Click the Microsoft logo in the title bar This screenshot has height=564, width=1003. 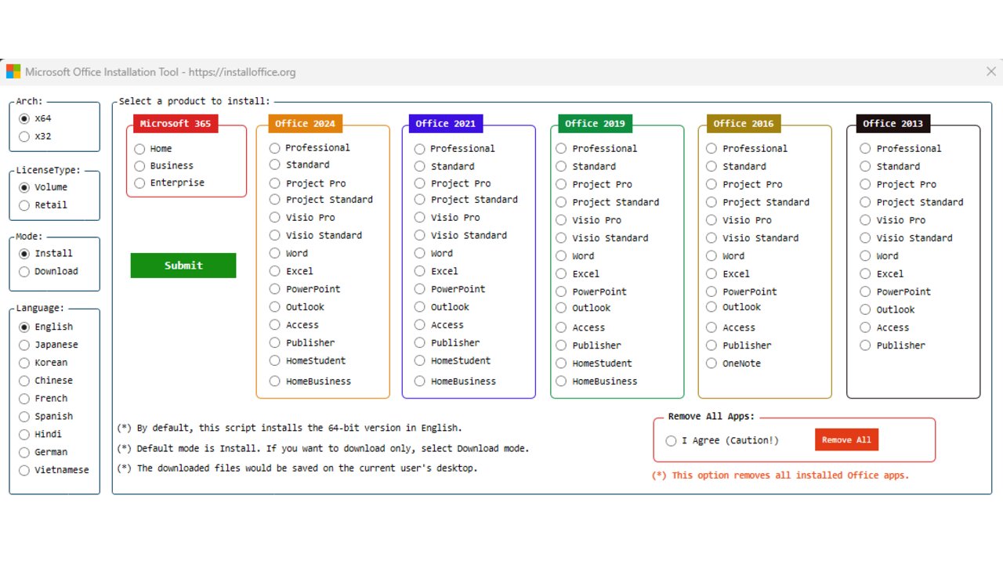[x=13, y=72]
